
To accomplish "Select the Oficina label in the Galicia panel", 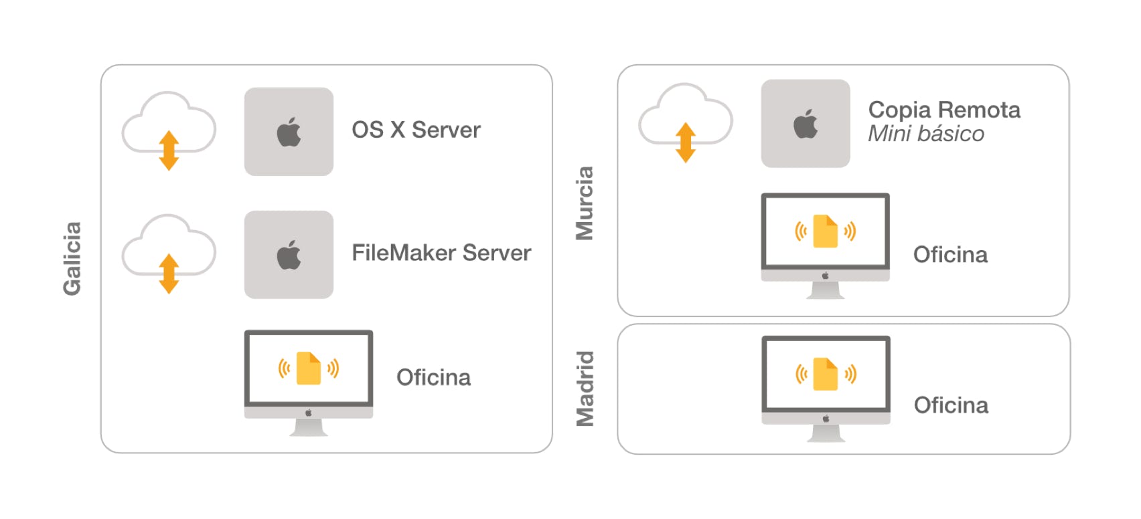I will (433, 377).
